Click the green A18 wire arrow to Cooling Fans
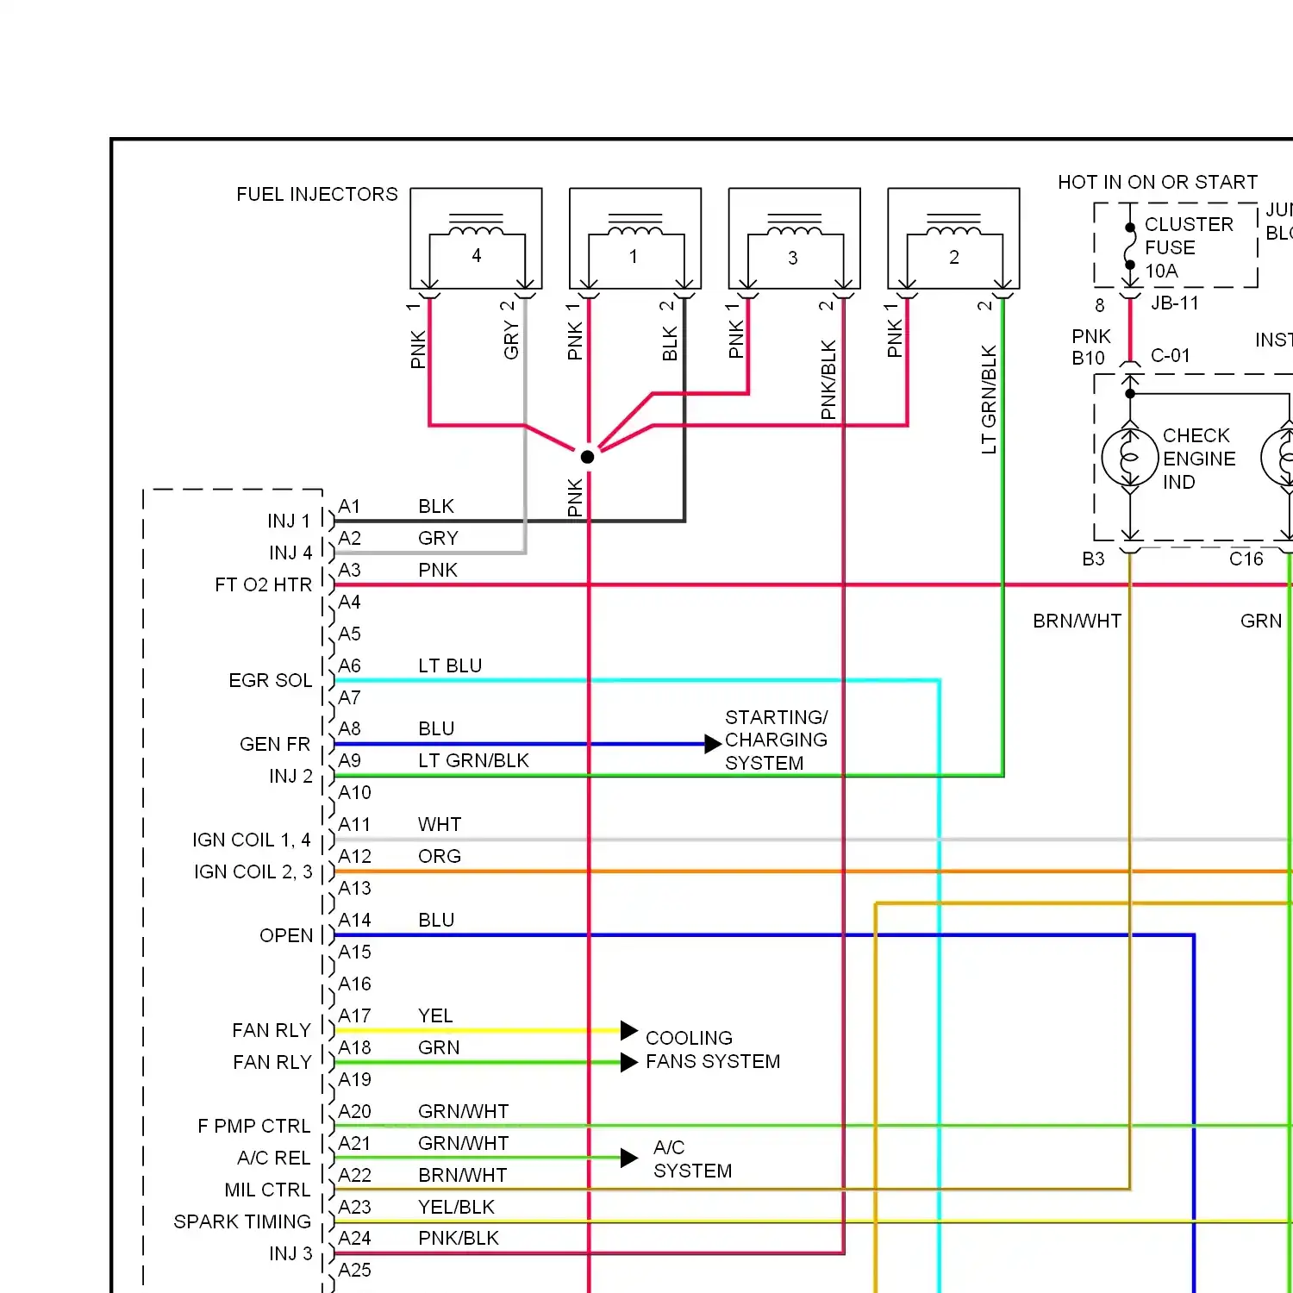The width and height of the screenshot is (1293, 1293). pos(629,1062)
